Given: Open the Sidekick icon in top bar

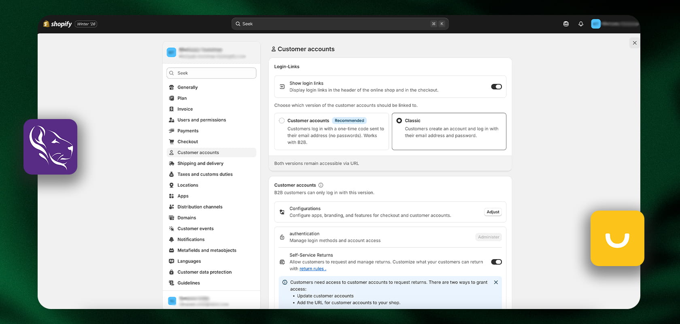Looking at the screenshot, I should (x=566, y=24).
